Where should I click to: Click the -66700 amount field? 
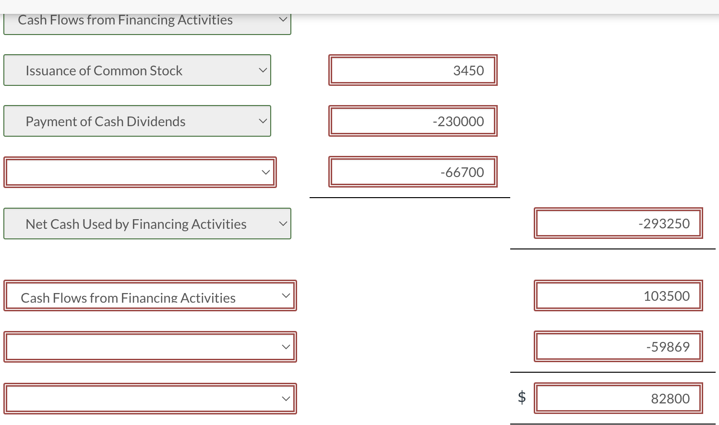[412, 172]
